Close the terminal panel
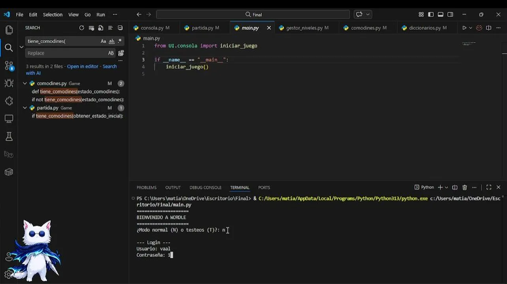Screen dimensions: 507x284 pos(498,187)
